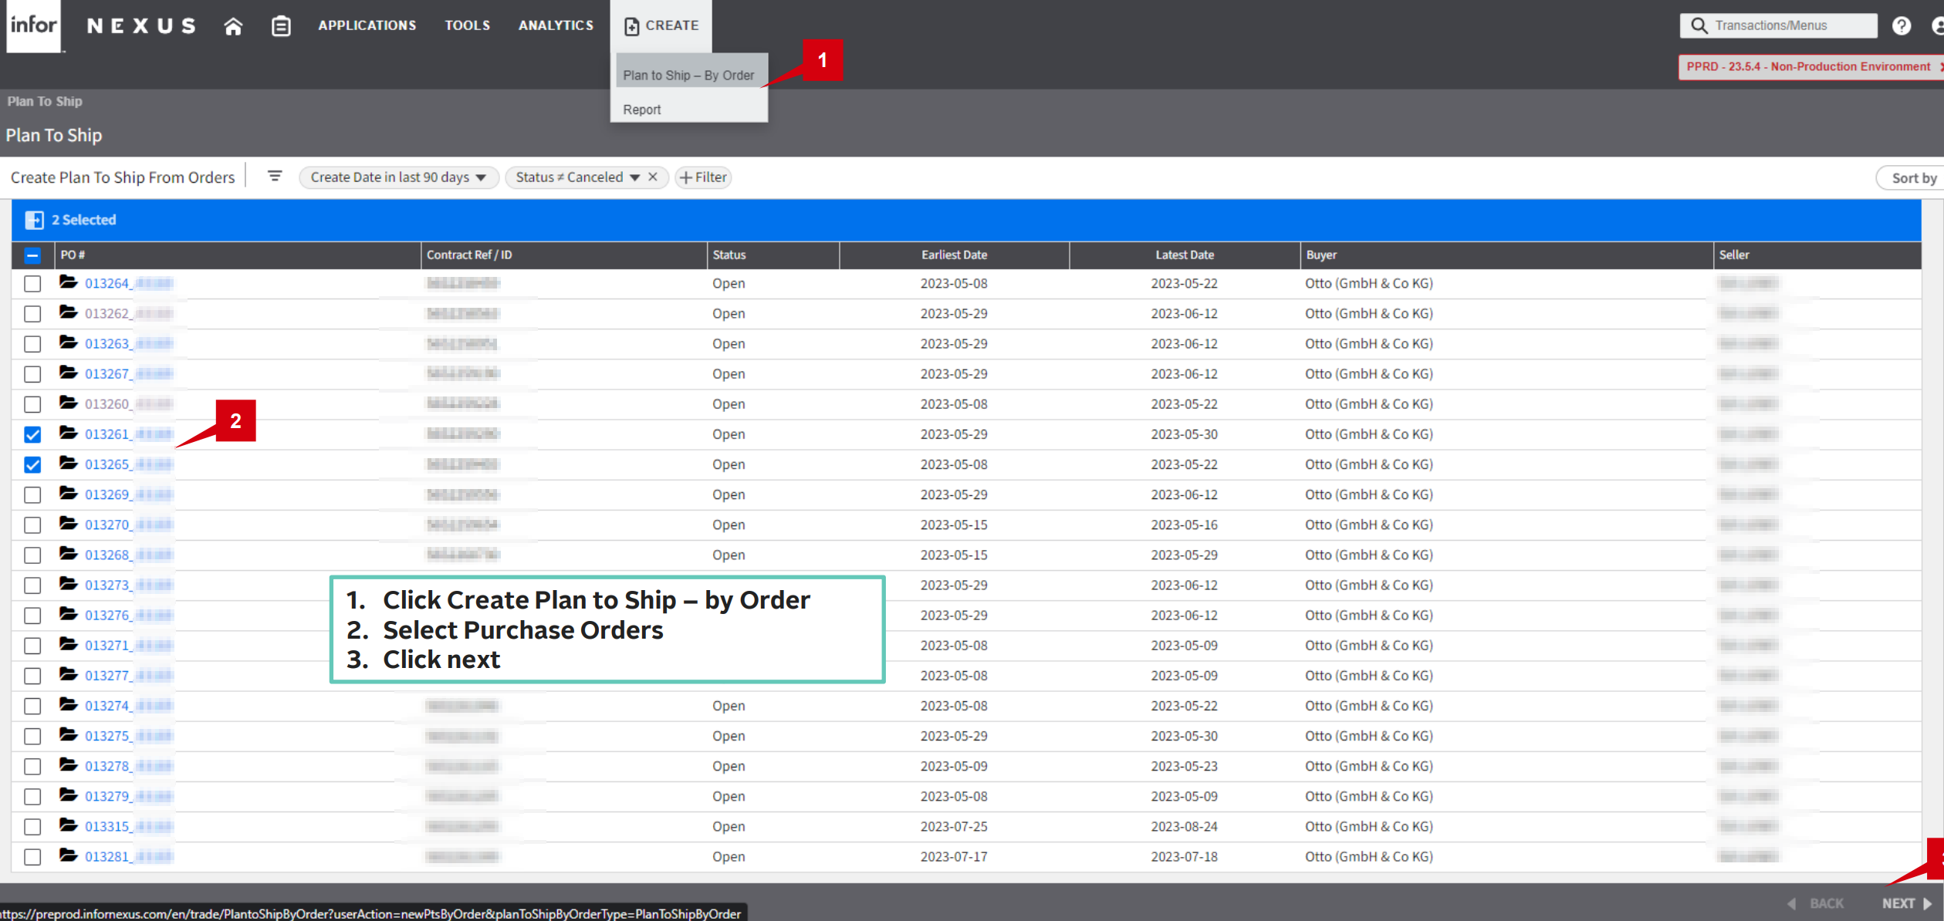Open folder icon for PO 013260
This screenshot has width=1944, height=921.
point(69,403)
